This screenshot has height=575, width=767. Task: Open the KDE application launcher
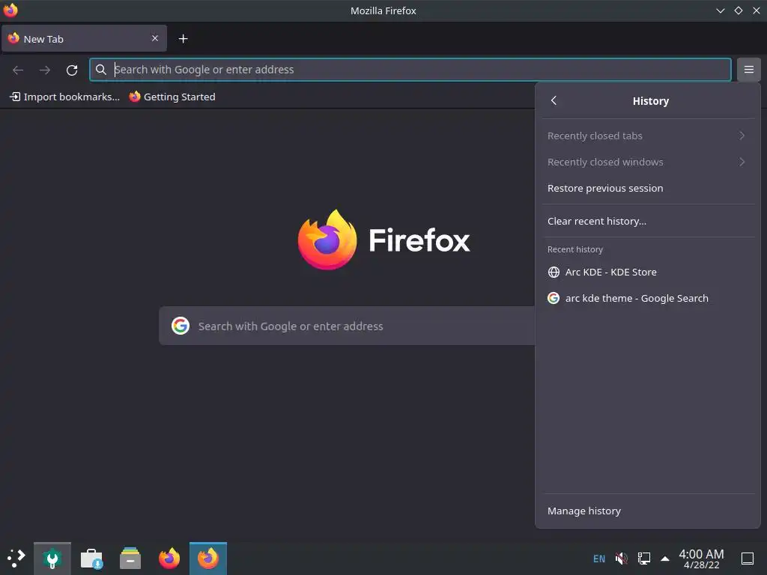[16, 559]
